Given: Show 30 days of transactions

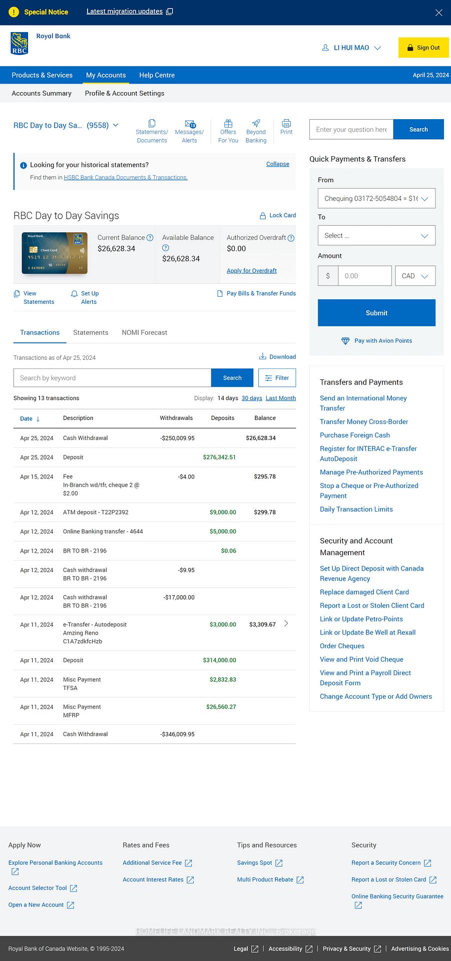Looking at the screenshot, I should (x=252, y=398).
